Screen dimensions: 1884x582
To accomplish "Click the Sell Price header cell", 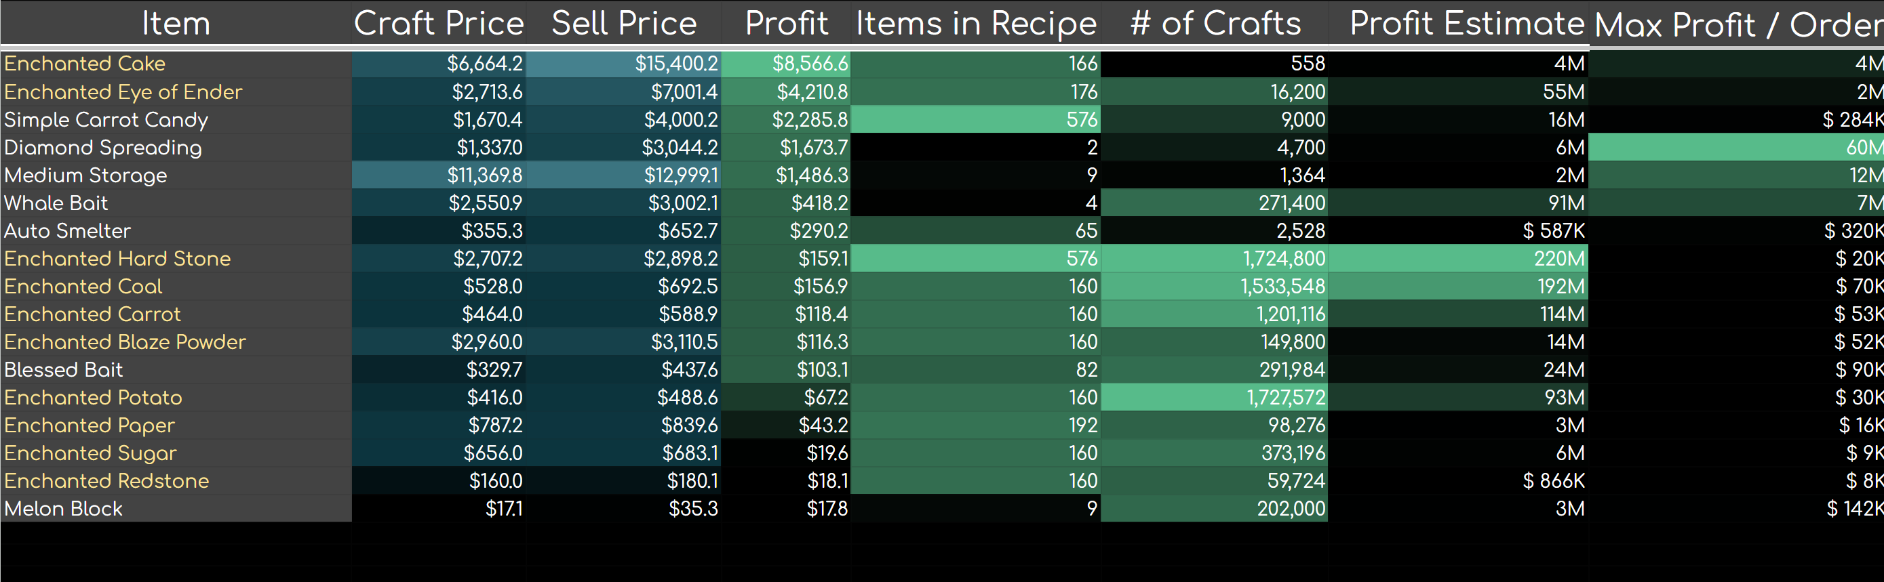I will [x=624, y=23].
